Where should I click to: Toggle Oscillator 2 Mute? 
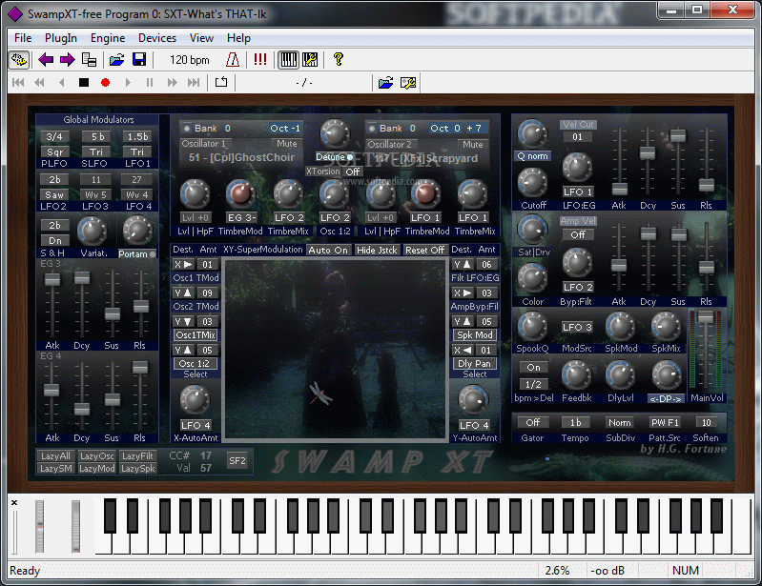(x=473, y=145)
